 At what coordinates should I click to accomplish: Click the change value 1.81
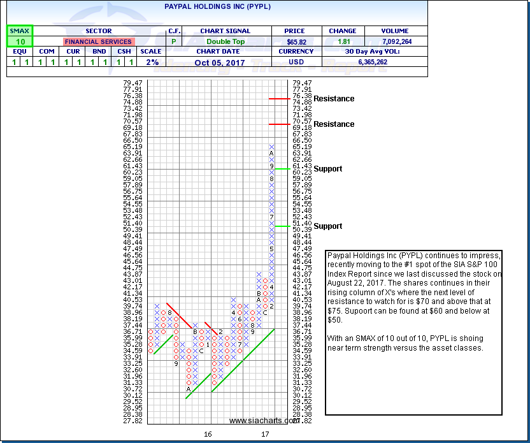(x=342, y=41)
